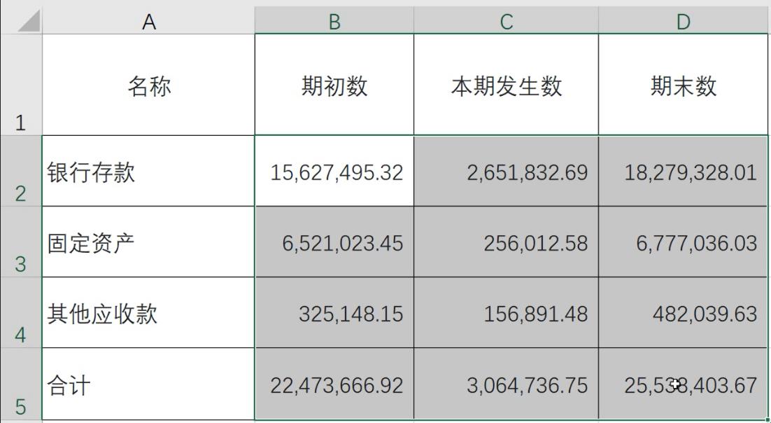Select the total value 22,473,666.92 cell
This screenshot has height=423, width=771.
point(334,385)
